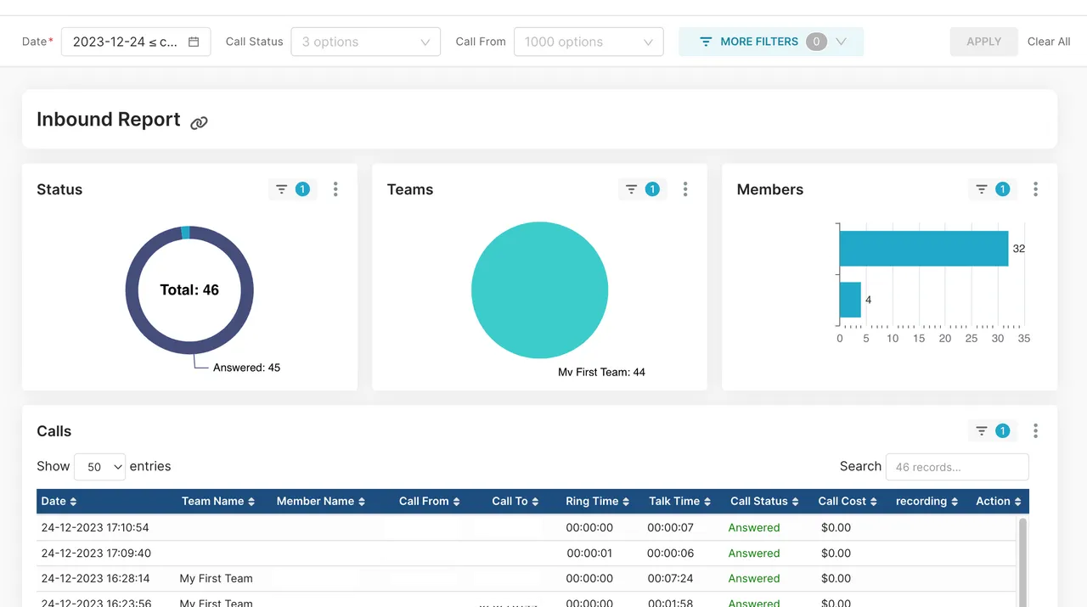Open the Call From options dropdown
Image resolution: width=1087 pixels, height=607 pixels.
(589, 42)
